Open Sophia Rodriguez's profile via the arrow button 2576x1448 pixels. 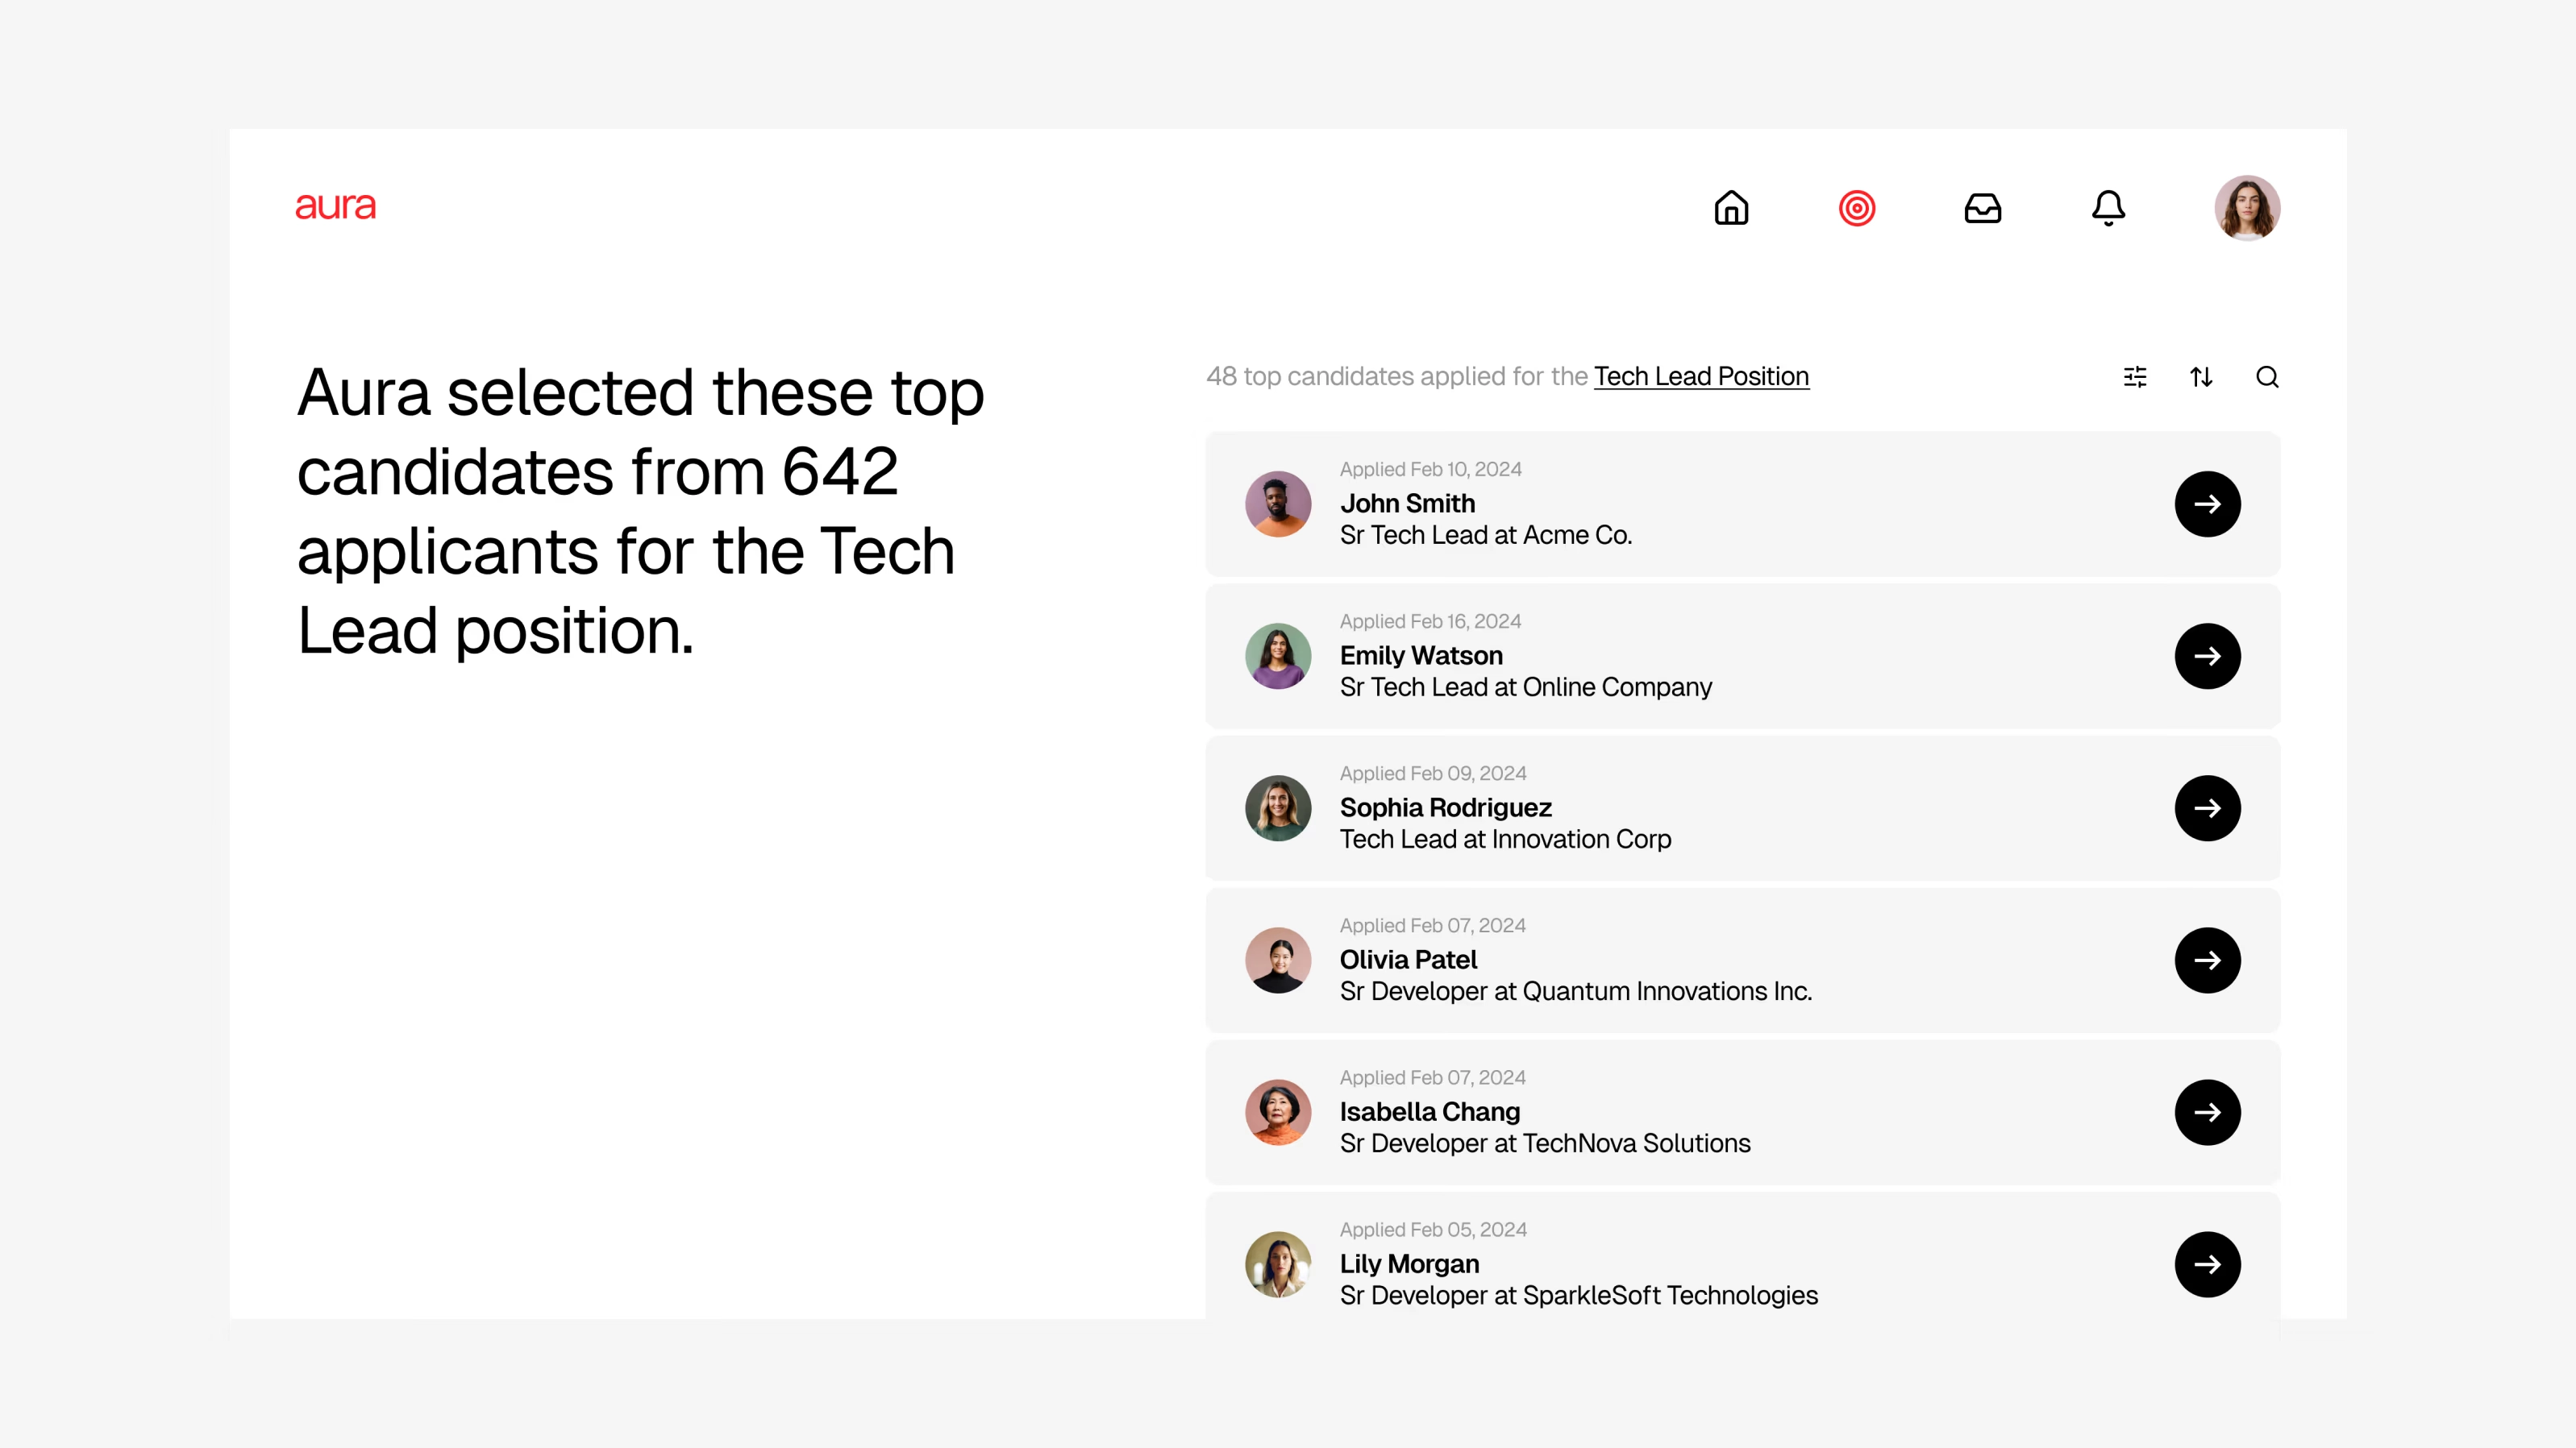(2208, 808)
